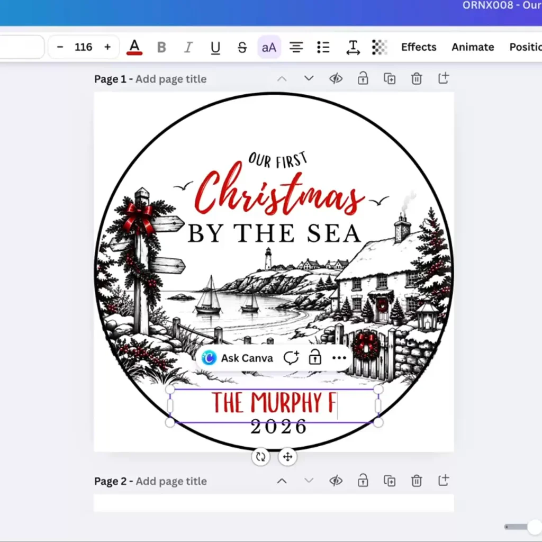Click the rotate handle below text box
542x542 pixels.
260,457
